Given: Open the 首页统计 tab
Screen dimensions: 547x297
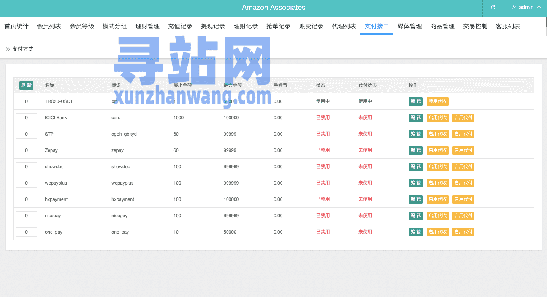Looking at the screenshot, I should [16, 26].
